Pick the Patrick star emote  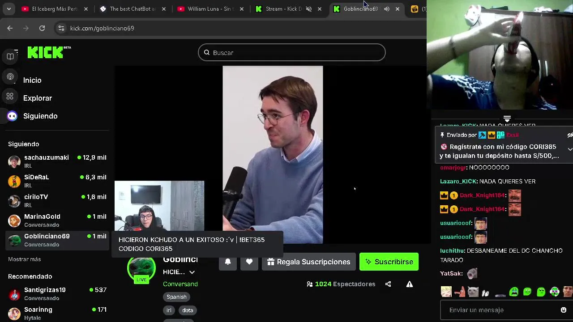tap(460, 292)
